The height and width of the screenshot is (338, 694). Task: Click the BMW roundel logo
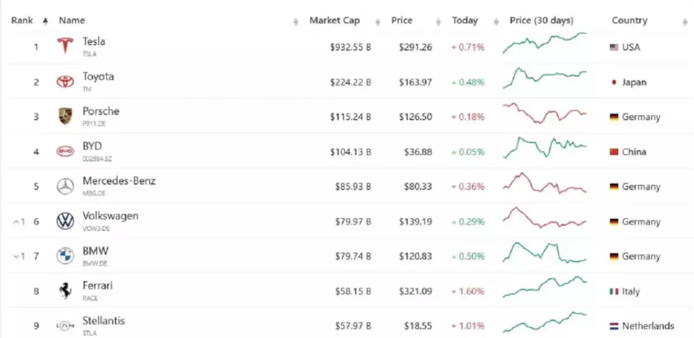tap(65, 256)
